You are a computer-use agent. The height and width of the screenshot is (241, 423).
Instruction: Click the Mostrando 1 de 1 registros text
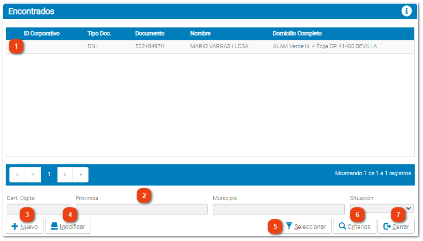point(373,174)
